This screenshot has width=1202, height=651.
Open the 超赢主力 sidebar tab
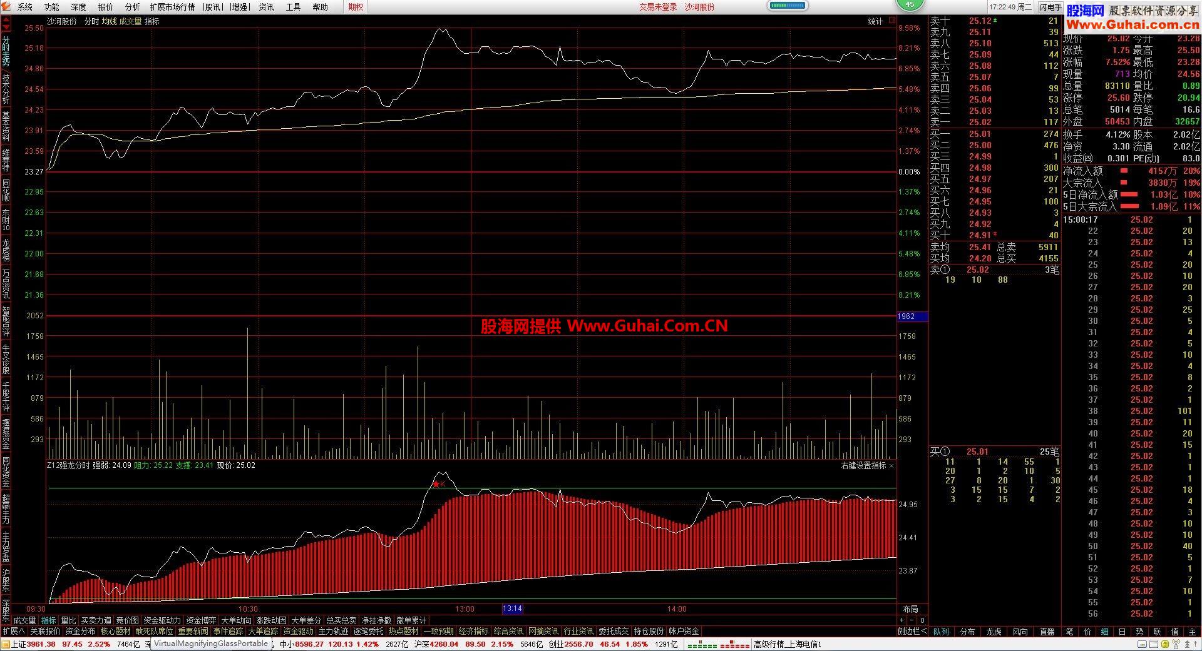6,509
